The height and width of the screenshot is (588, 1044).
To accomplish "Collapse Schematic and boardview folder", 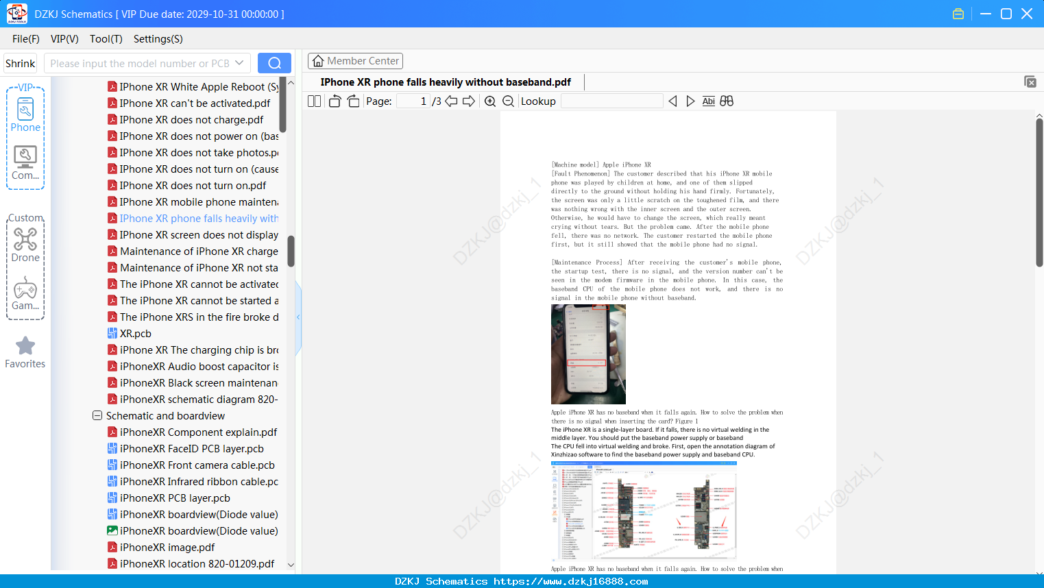I will (97, 416).
